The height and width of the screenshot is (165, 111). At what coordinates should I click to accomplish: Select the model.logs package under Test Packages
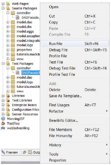(x=25, y=82)
